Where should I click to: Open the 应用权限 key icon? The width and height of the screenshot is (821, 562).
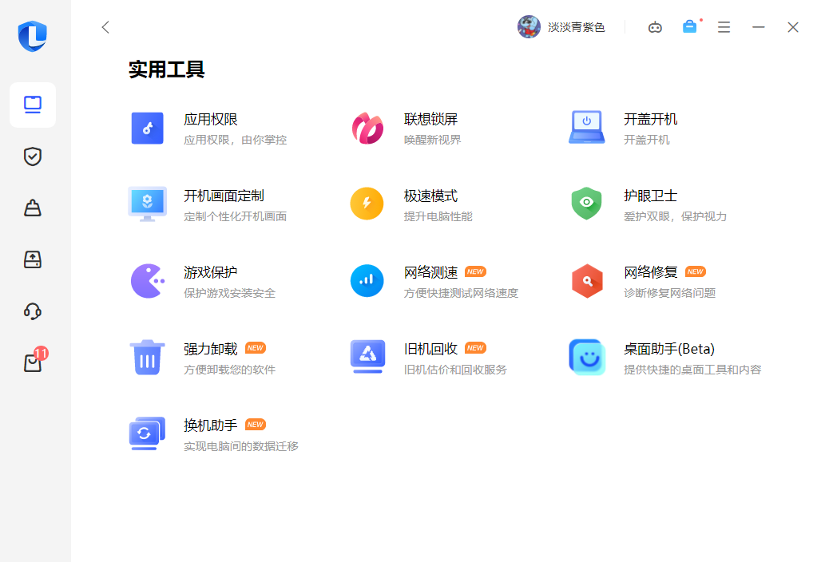point(147,129)
